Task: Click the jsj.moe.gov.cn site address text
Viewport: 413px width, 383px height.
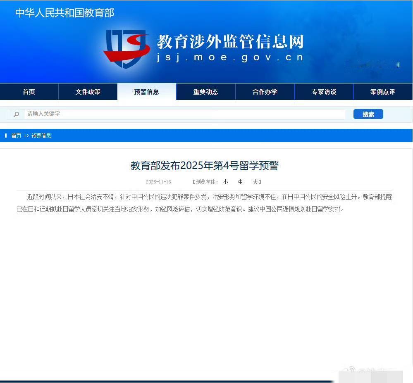Action: (x=230, y=57)
